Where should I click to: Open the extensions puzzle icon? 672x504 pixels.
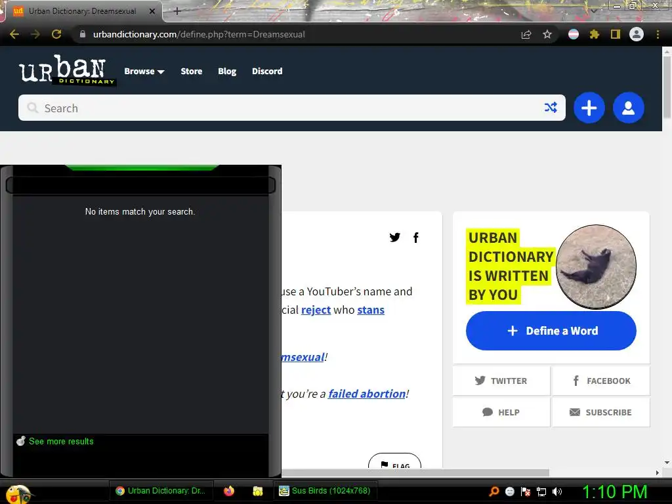click(x=594, y=34)
